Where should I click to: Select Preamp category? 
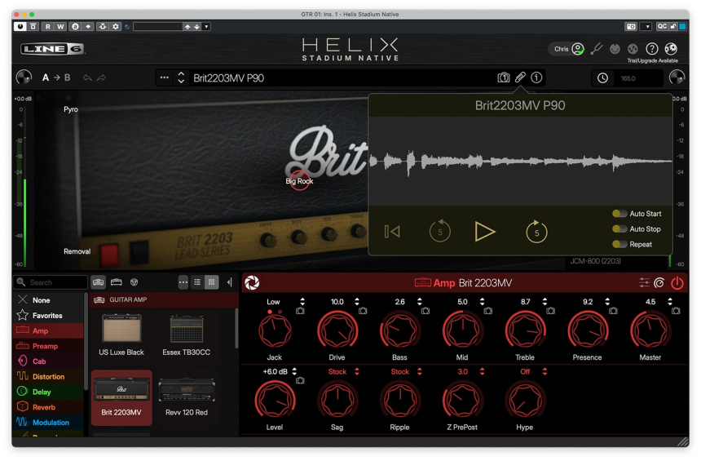pyautogui.click(x=48, y=346)
